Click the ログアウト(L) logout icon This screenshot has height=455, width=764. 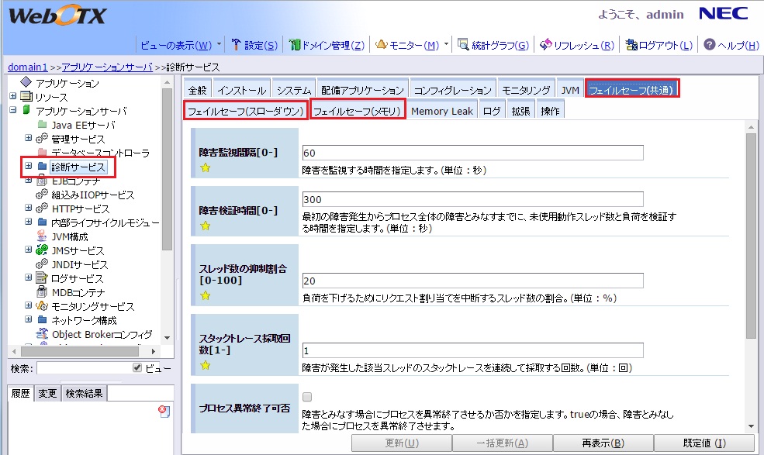click(631, 45)
